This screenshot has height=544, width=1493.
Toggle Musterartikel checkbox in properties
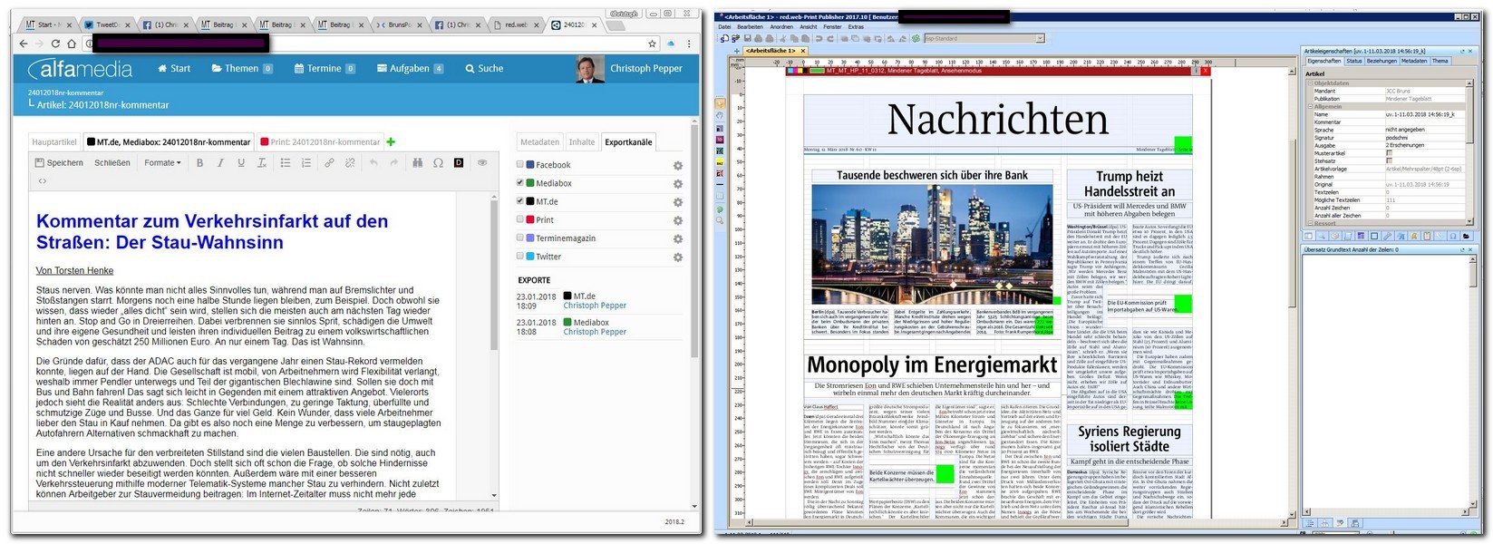coord(1389,153)
